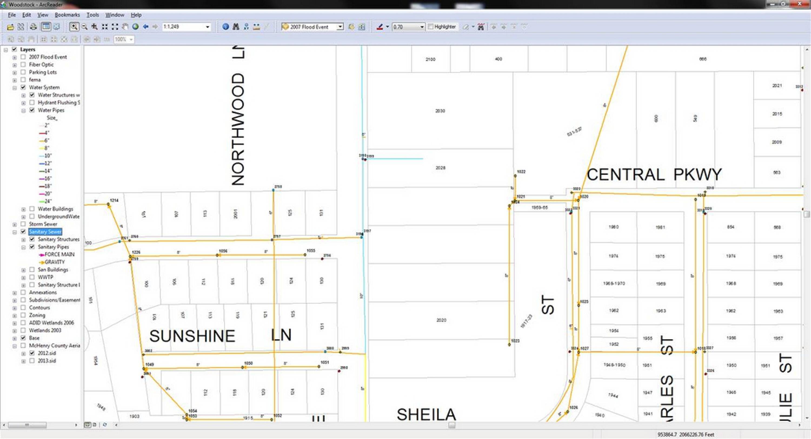Go back to previous extent arrow
This screenshot has height=439, width=811.
click(145, 27)
